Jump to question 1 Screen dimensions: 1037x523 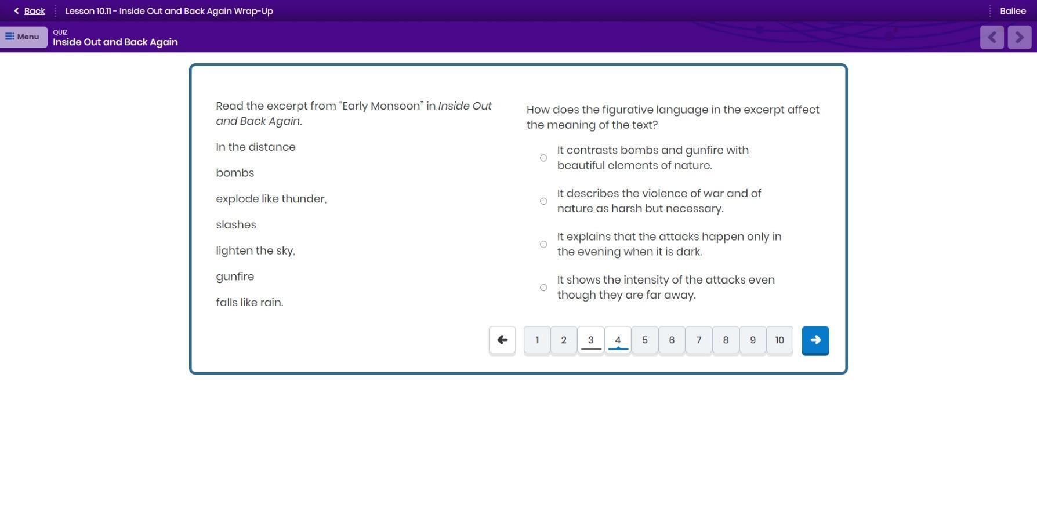[x=537, y=340]
